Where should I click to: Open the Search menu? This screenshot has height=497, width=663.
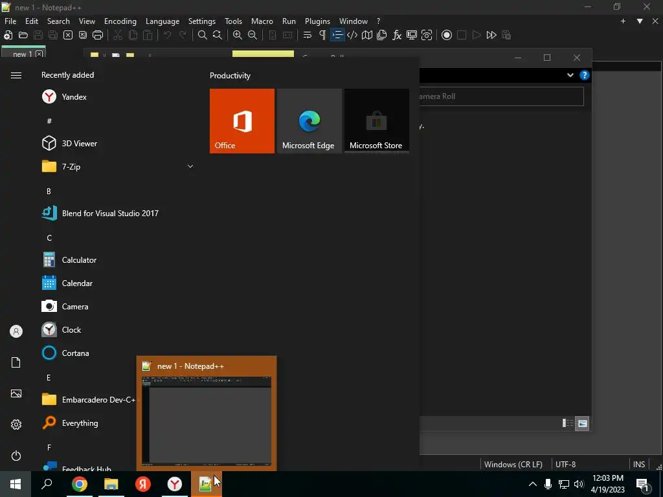click(x=58, y=21)
